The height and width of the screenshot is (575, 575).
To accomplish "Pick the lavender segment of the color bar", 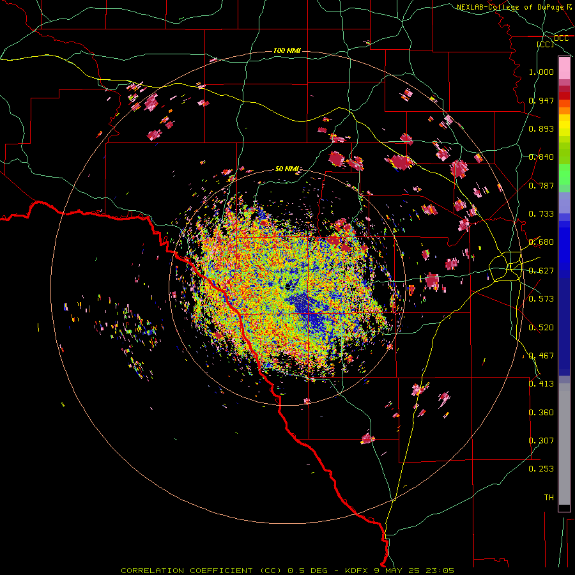I will (x=564, y=203).
